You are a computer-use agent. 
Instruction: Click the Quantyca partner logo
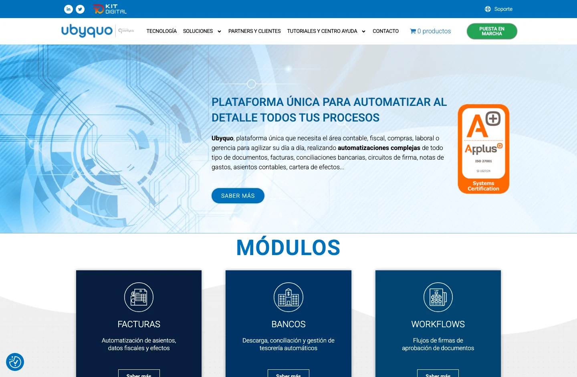[126, 30]
